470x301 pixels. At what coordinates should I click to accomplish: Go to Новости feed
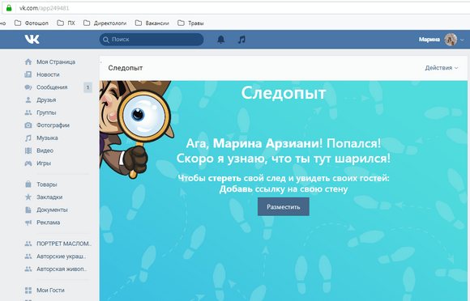[48, 74]
